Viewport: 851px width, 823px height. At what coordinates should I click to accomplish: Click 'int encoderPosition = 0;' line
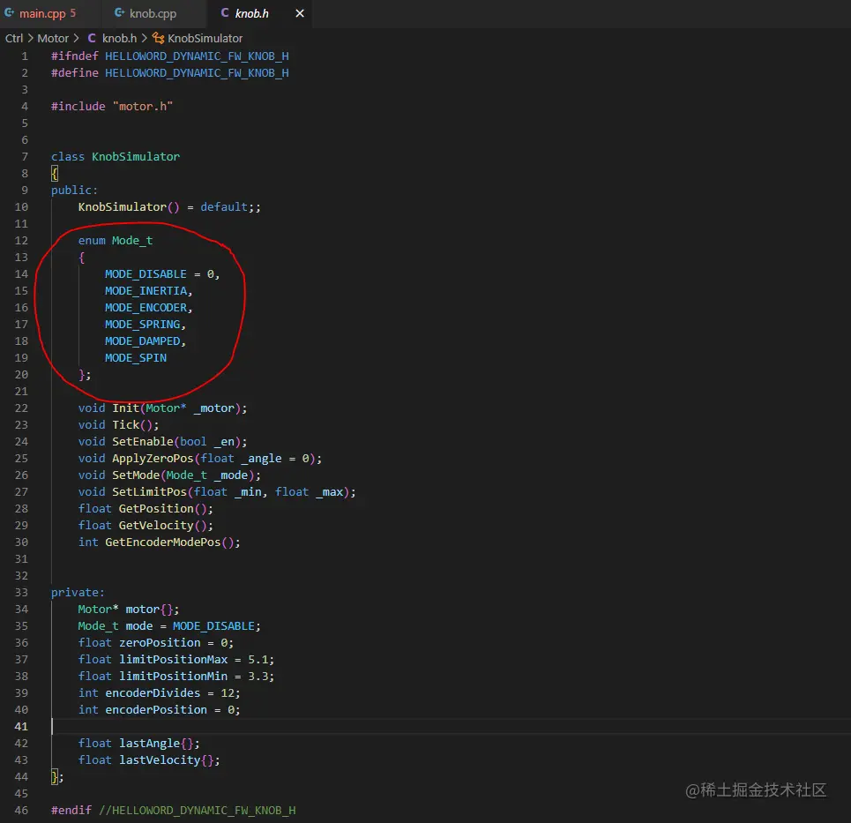[x=159, y=710]
